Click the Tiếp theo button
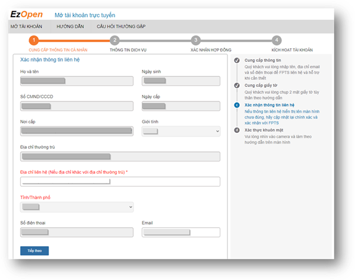 (x=34, y=250)
